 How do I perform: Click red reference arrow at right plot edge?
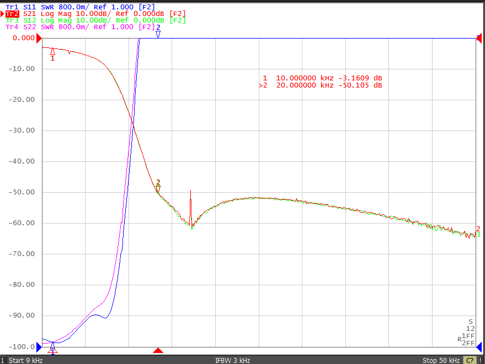click(479, 39)
